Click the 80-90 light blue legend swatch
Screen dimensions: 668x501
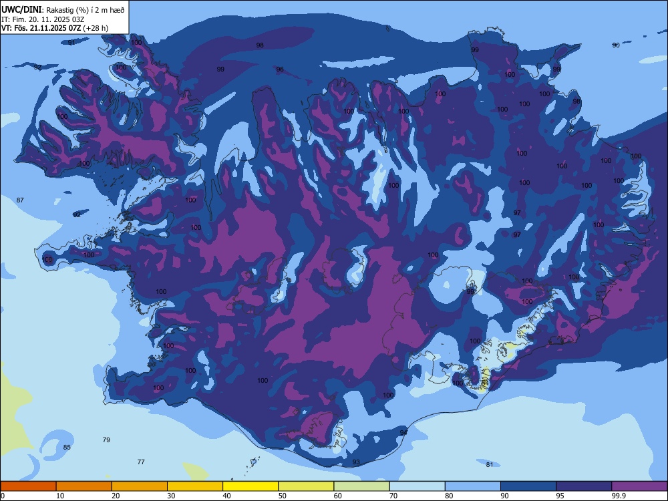coord(473,486)
